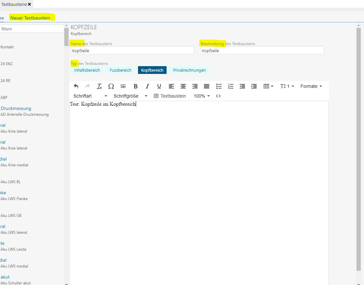Select the Inhaltsbereich type

tap(87, 70)
